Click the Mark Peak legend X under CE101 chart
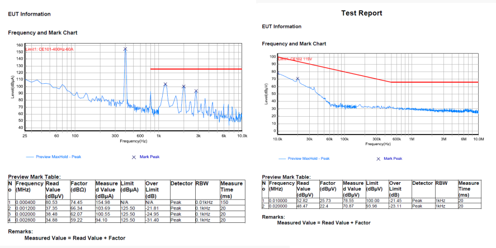The height and width of the screenshot is (248, 496). pos(134,158)
